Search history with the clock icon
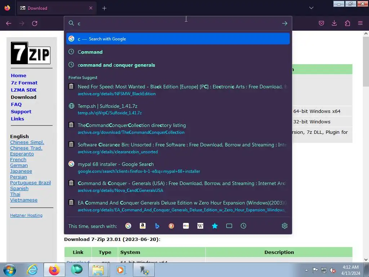The height and width of the screenshot is (277, 369). click(x=243, y=226)
